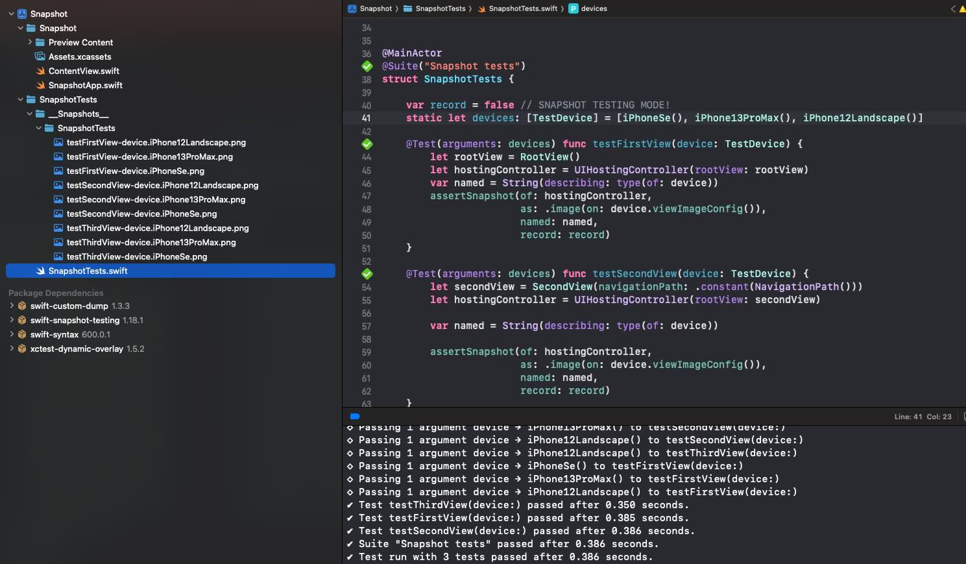Image resolution: width=966 pixels, height=564 pixels.
Task: Click console line Suite "Snapshot tests" passed
Action: click(503, 544)
